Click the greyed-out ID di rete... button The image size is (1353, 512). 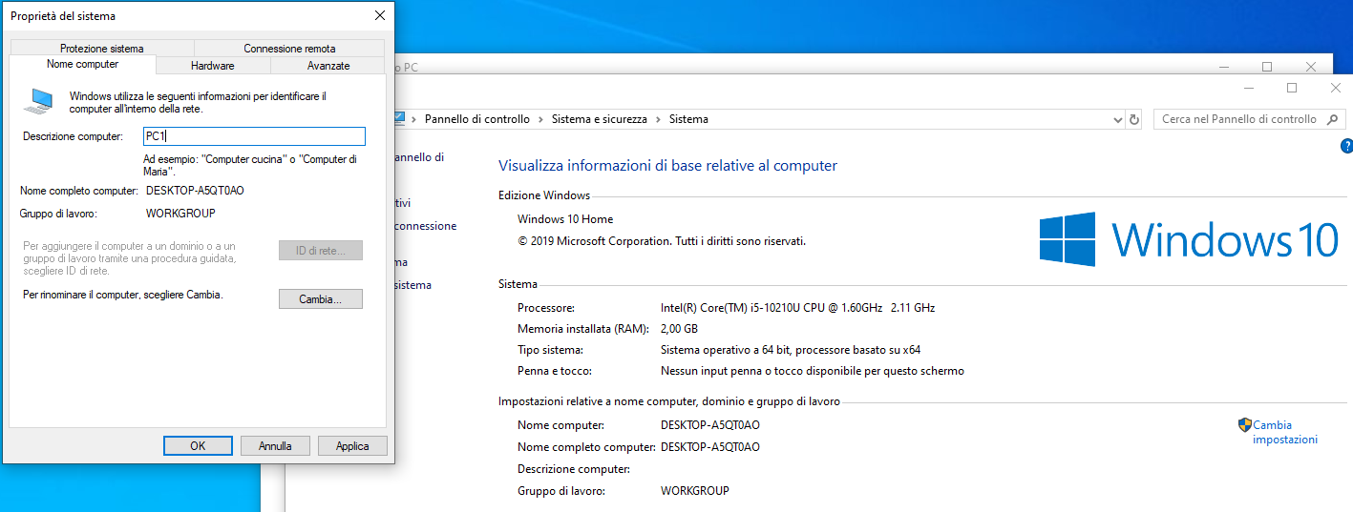321,251
